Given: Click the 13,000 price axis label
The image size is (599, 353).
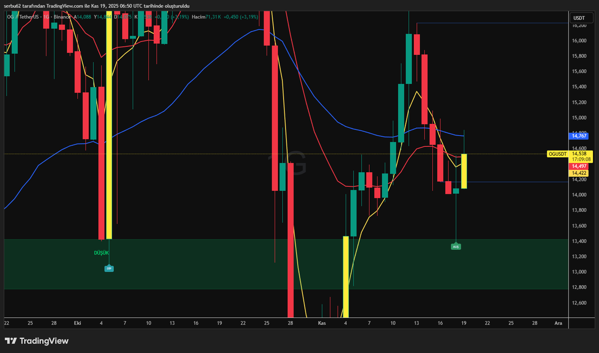Looking at the screenshot, I should 579,272.
